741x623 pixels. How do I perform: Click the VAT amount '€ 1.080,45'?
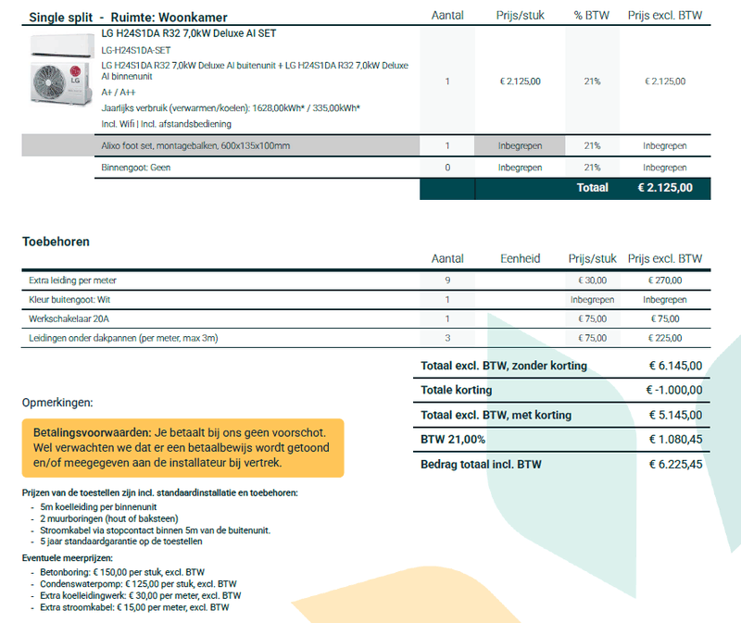pyautogui.click(x=675, y=440)
